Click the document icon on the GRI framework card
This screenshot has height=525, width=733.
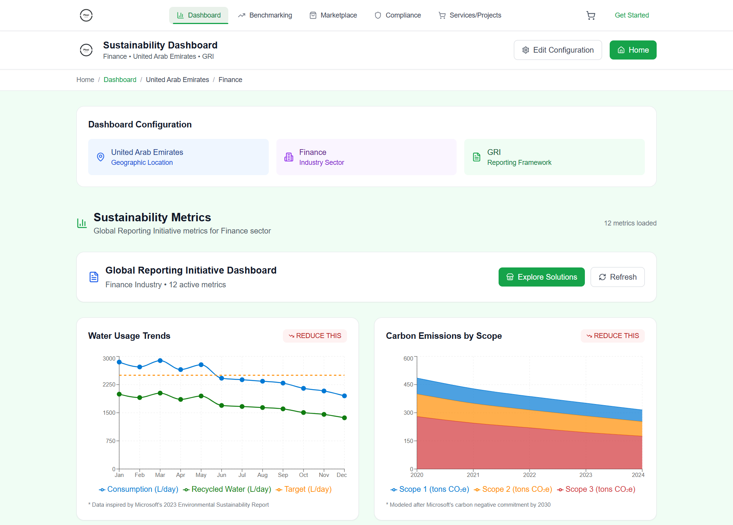pyautogui.click(x=476, y=157)
